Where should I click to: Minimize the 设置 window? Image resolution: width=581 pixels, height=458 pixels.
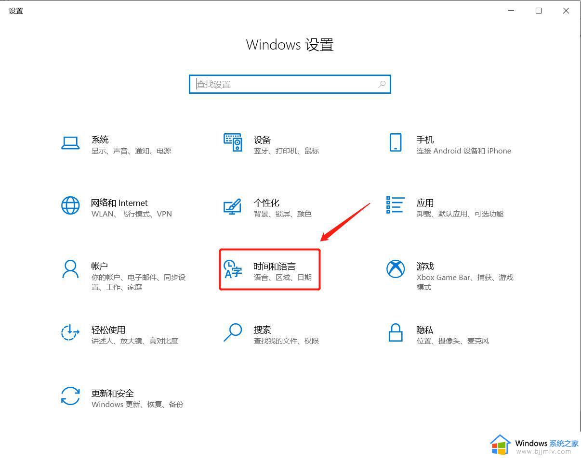[x=511, y=11]
